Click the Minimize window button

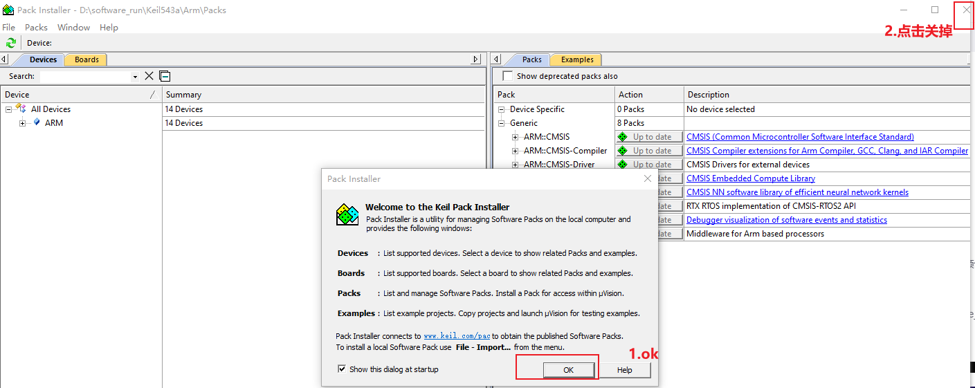[904, 10]
